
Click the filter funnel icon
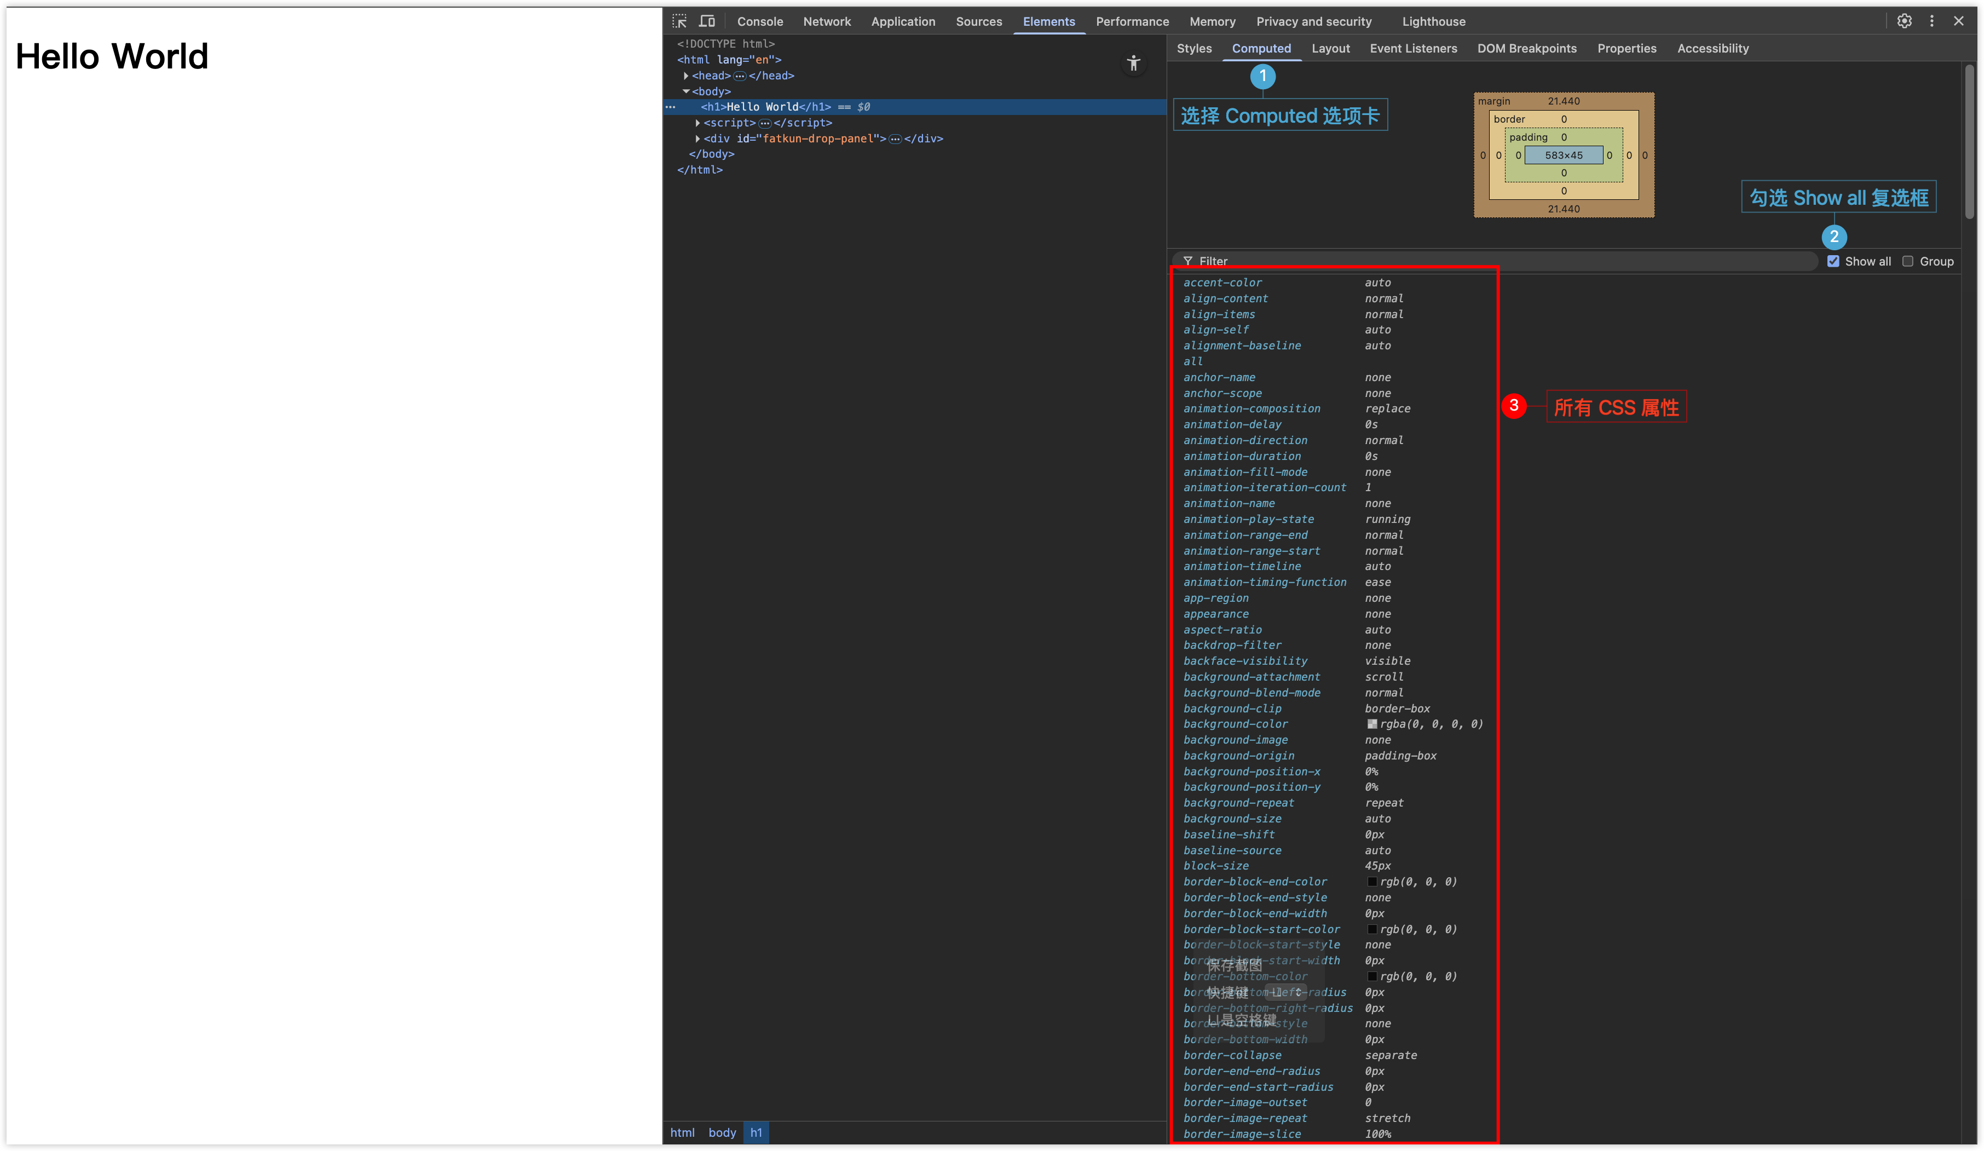tap(1187, 261)
